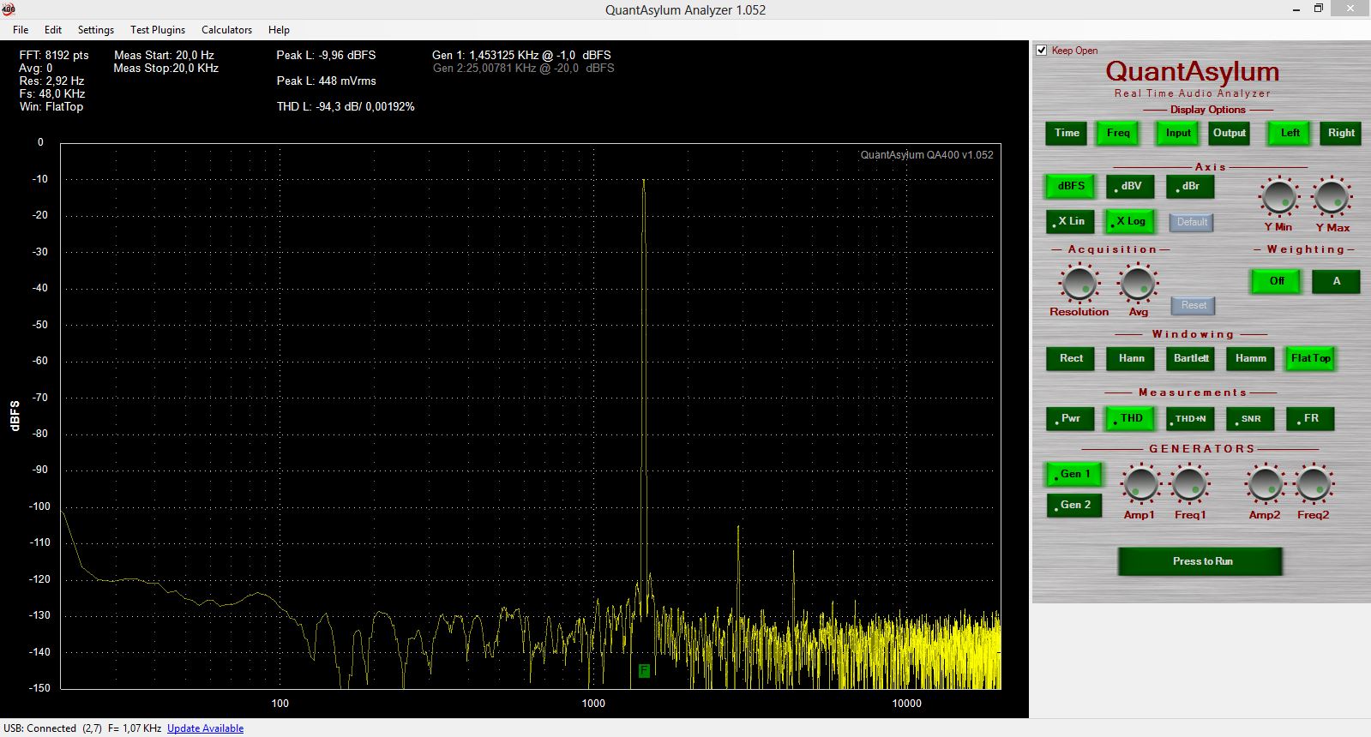This screenshot has height=737, width=1371.
Task: Enable SNR measurement
Action: (x=1250, y=418)
